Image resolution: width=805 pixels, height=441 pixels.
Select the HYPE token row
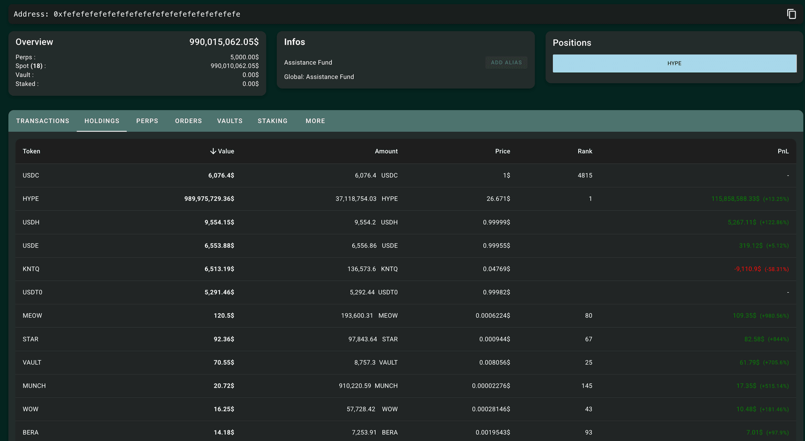[x=31, y=199]
